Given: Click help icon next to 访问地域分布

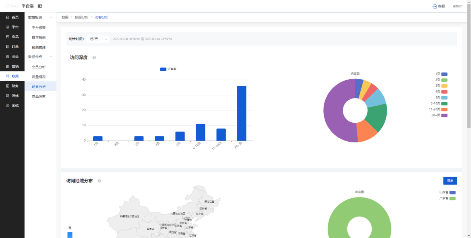Looking at the screenshot, I should [99, 181].
